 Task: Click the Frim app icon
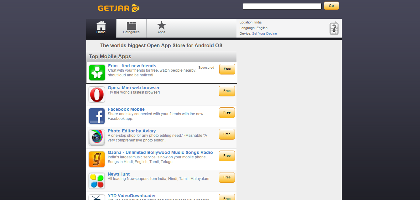click(97, 73)
